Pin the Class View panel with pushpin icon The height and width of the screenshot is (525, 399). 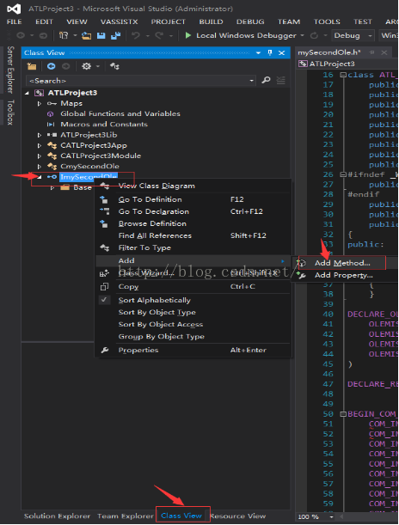tap(270, 52)
